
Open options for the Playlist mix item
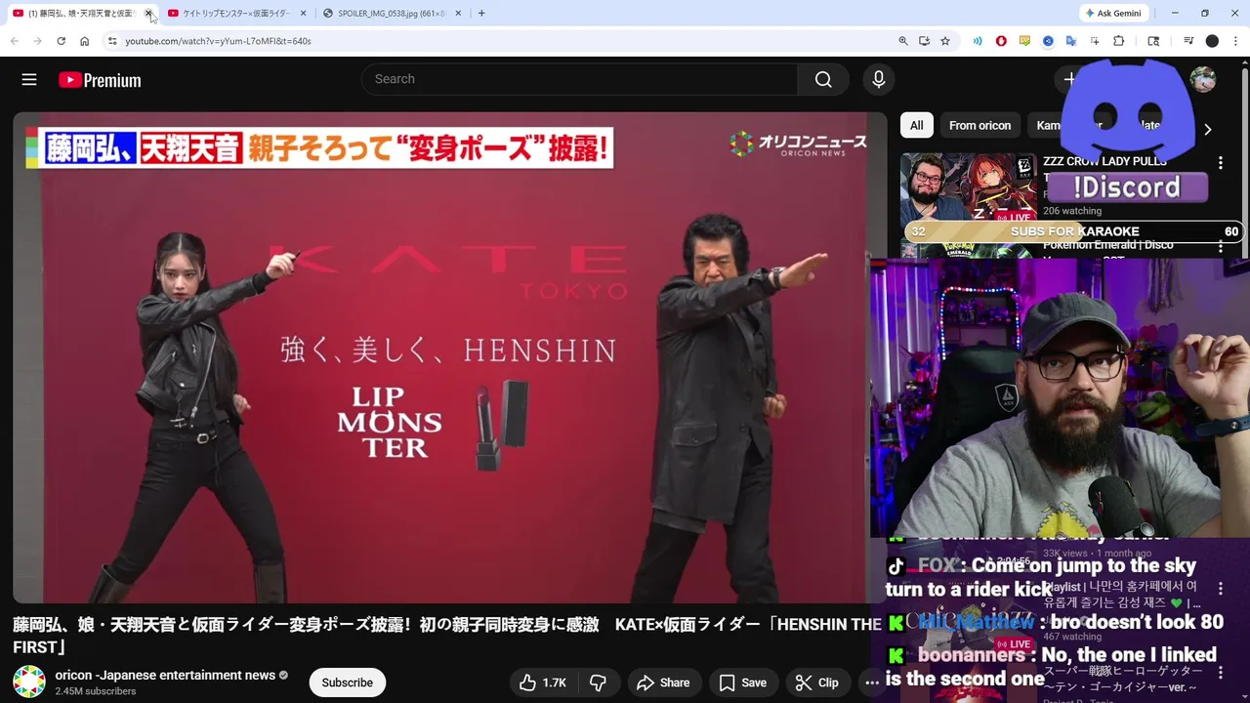(x=1220, y=588)
